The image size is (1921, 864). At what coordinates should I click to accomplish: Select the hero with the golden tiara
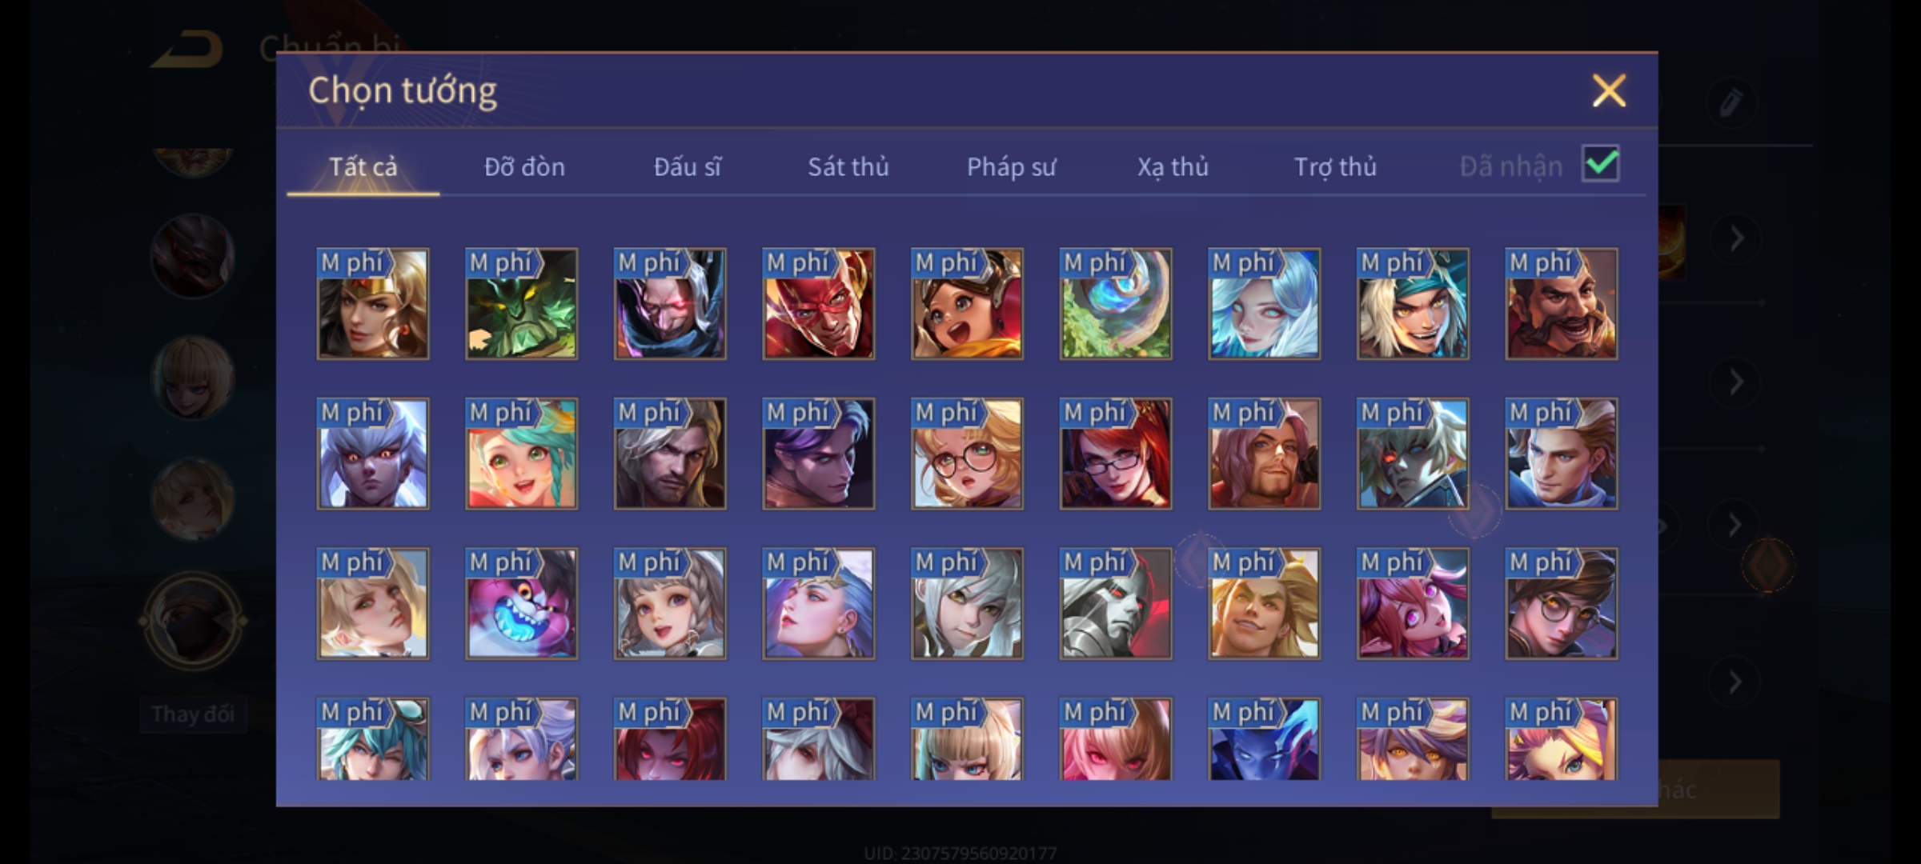(x=372, y=303)
